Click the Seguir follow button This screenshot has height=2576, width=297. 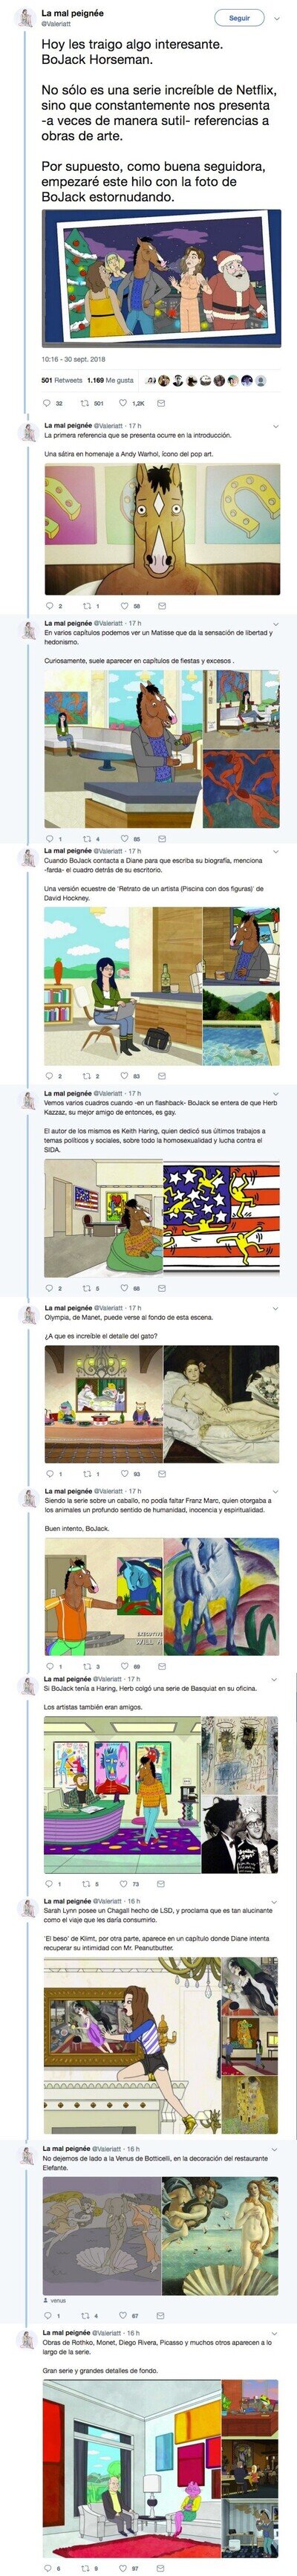tap(239, 18)
